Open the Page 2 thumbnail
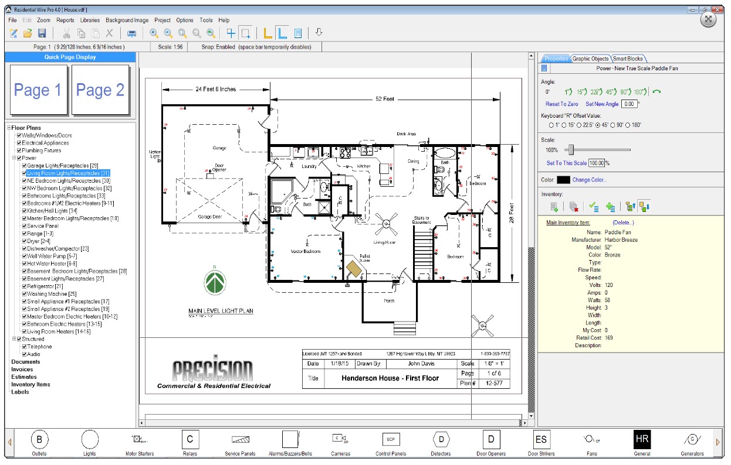This screenshot has width=731, height=465. pyautogui.click(x=100, y=90)
